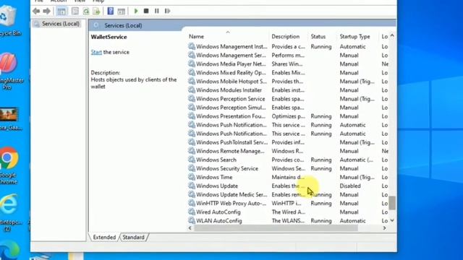The height and width of the screenshot is (260, 463).
Task: Restart the service with the restart toolbar icon
Action: point(167,12)
